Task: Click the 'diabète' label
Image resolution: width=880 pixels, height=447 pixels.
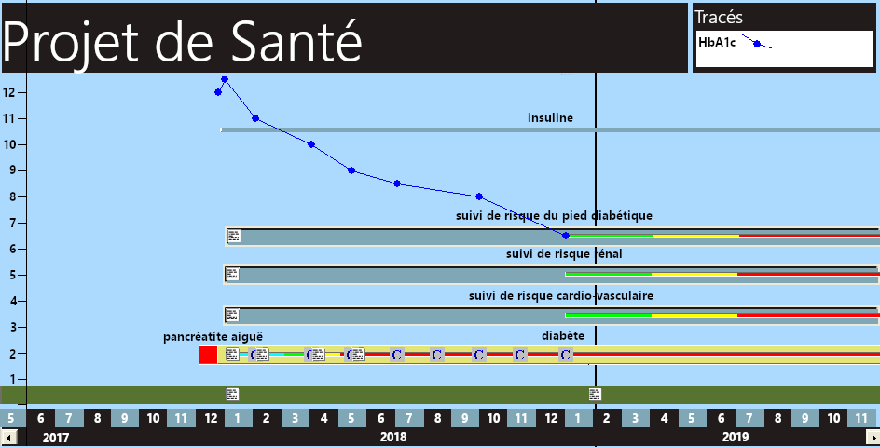Action: pos(563,336)
